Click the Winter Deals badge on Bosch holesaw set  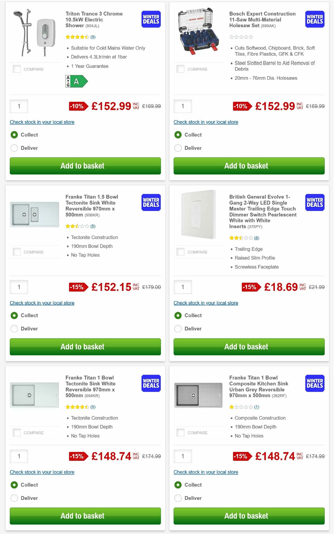[314, 19]
